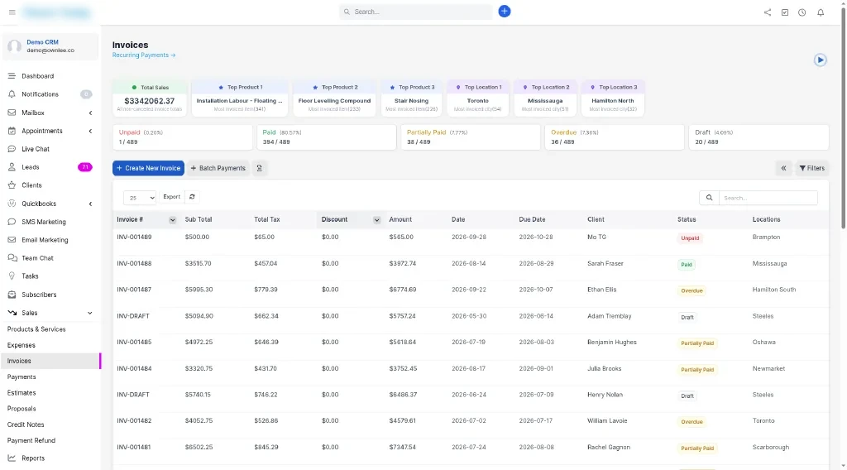The height and width of the screenshot is (470, 847).
Task: Click the Dashboard sidebar icon
Action: (x=12, y=76)
